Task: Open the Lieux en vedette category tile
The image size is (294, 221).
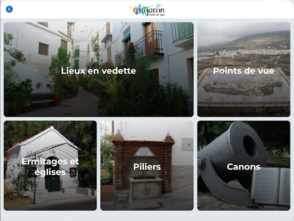Action: tap(99, 69)
